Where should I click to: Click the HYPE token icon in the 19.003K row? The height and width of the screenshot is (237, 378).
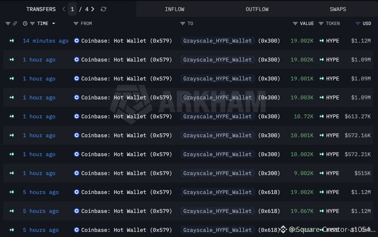(x=322, y=97)
